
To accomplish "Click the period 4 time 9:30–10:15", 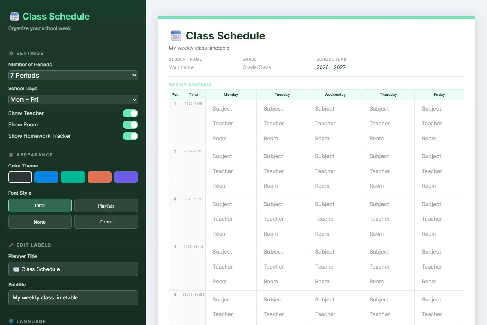I will [x=193, y=247].
